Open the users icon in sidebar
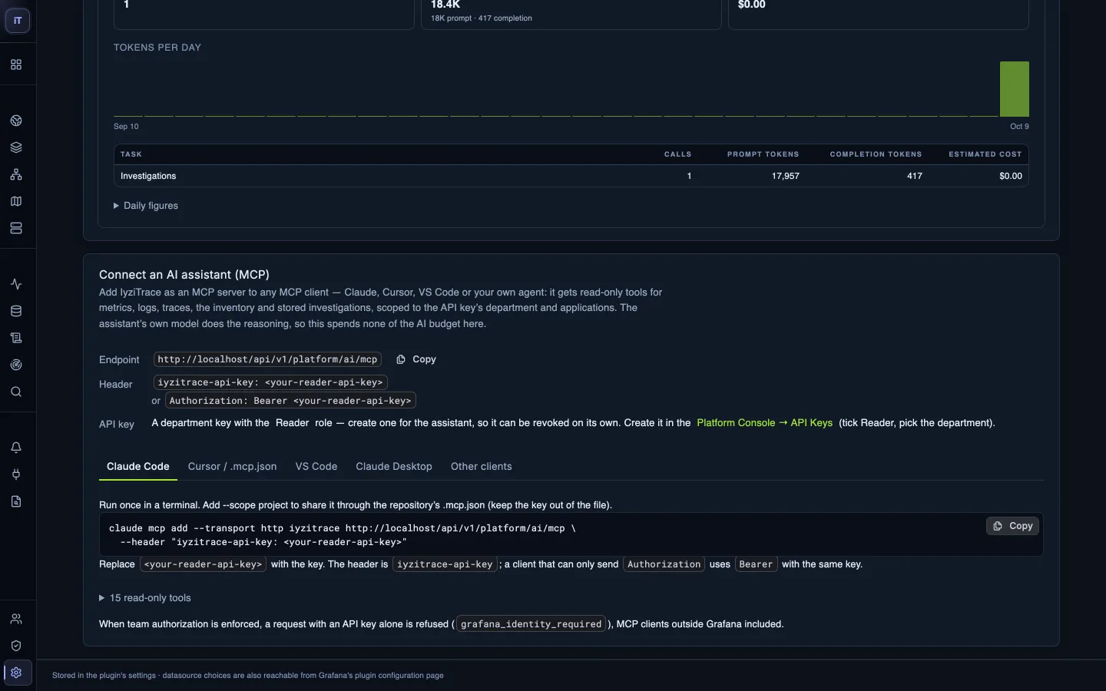 [16, 619]
